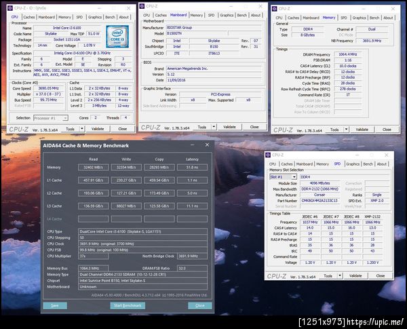Open the Caches tab in the CPU window

28,17
